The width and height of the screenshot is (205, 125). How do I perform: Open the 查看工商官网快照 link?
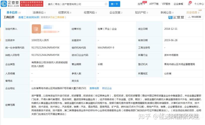click(29, 17)
